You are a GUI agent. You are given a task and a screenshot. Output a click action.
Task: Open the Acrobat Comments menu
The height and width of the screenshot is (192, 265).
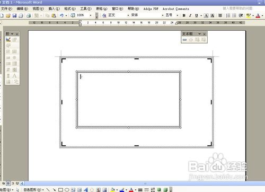tap(175, 9)
